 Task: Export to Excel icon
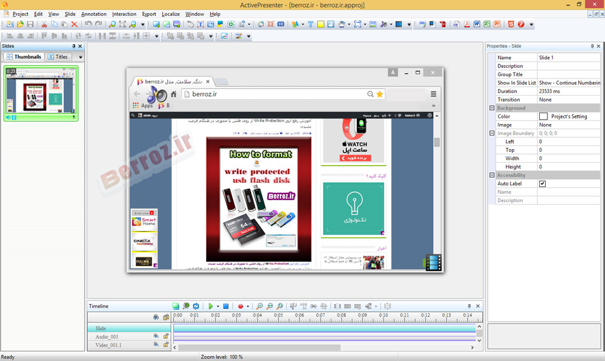click(x=487, y=24)
